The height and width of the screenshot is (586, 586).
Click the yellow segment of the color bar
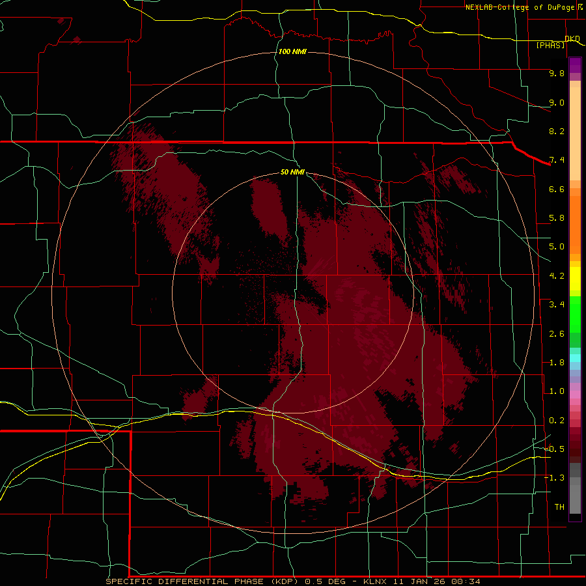tap(575, 279)
